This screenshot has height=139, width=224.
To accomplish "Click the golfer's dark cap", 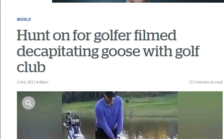I will pyautogui.click(x=110, y=94).
